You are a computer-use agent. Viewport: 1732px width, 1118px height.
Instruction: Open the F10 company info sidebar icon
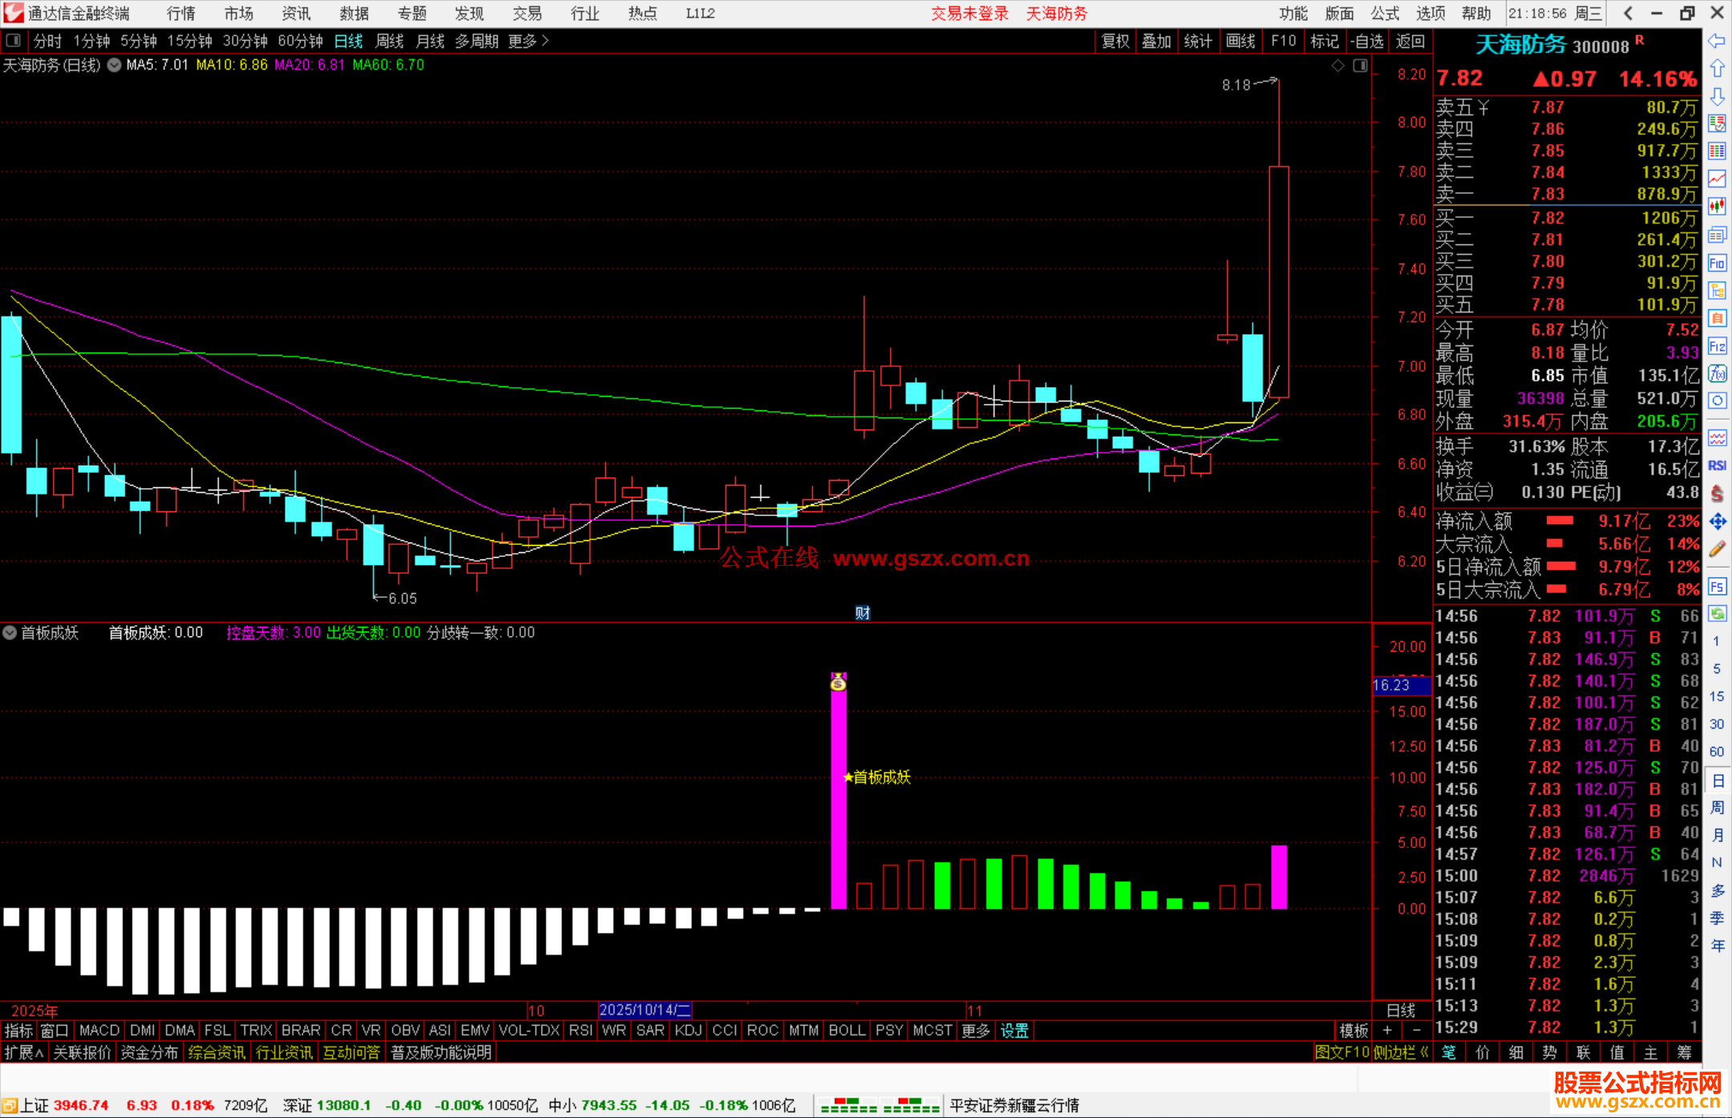pos(1717,263)
